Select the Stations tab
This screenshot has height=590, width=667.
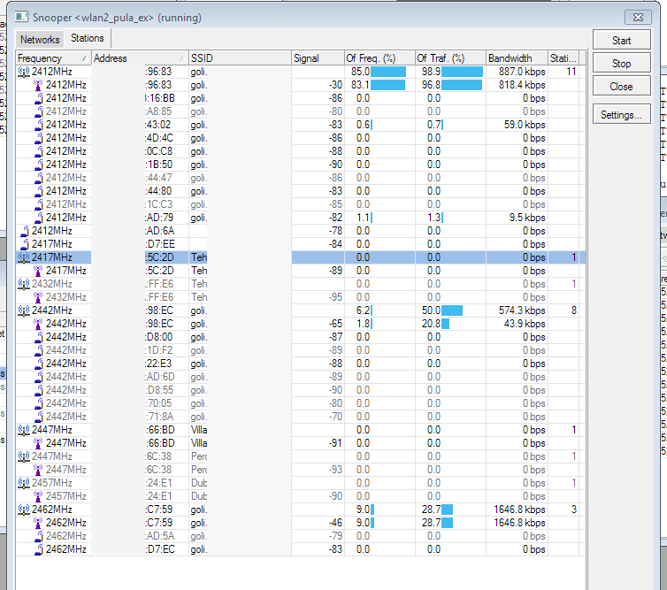click(x=87, y=38)
